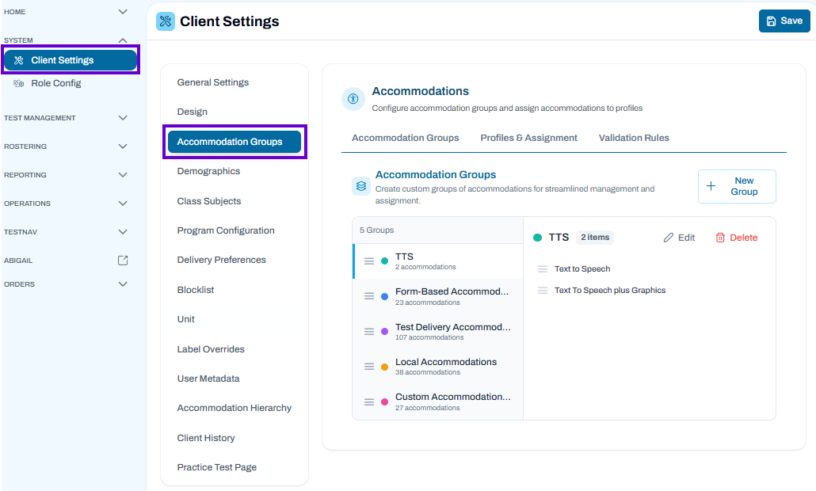Viewport: 816px width, 491px height.
Task: Open the Program Configuration settings item
Action: point(226,230)
